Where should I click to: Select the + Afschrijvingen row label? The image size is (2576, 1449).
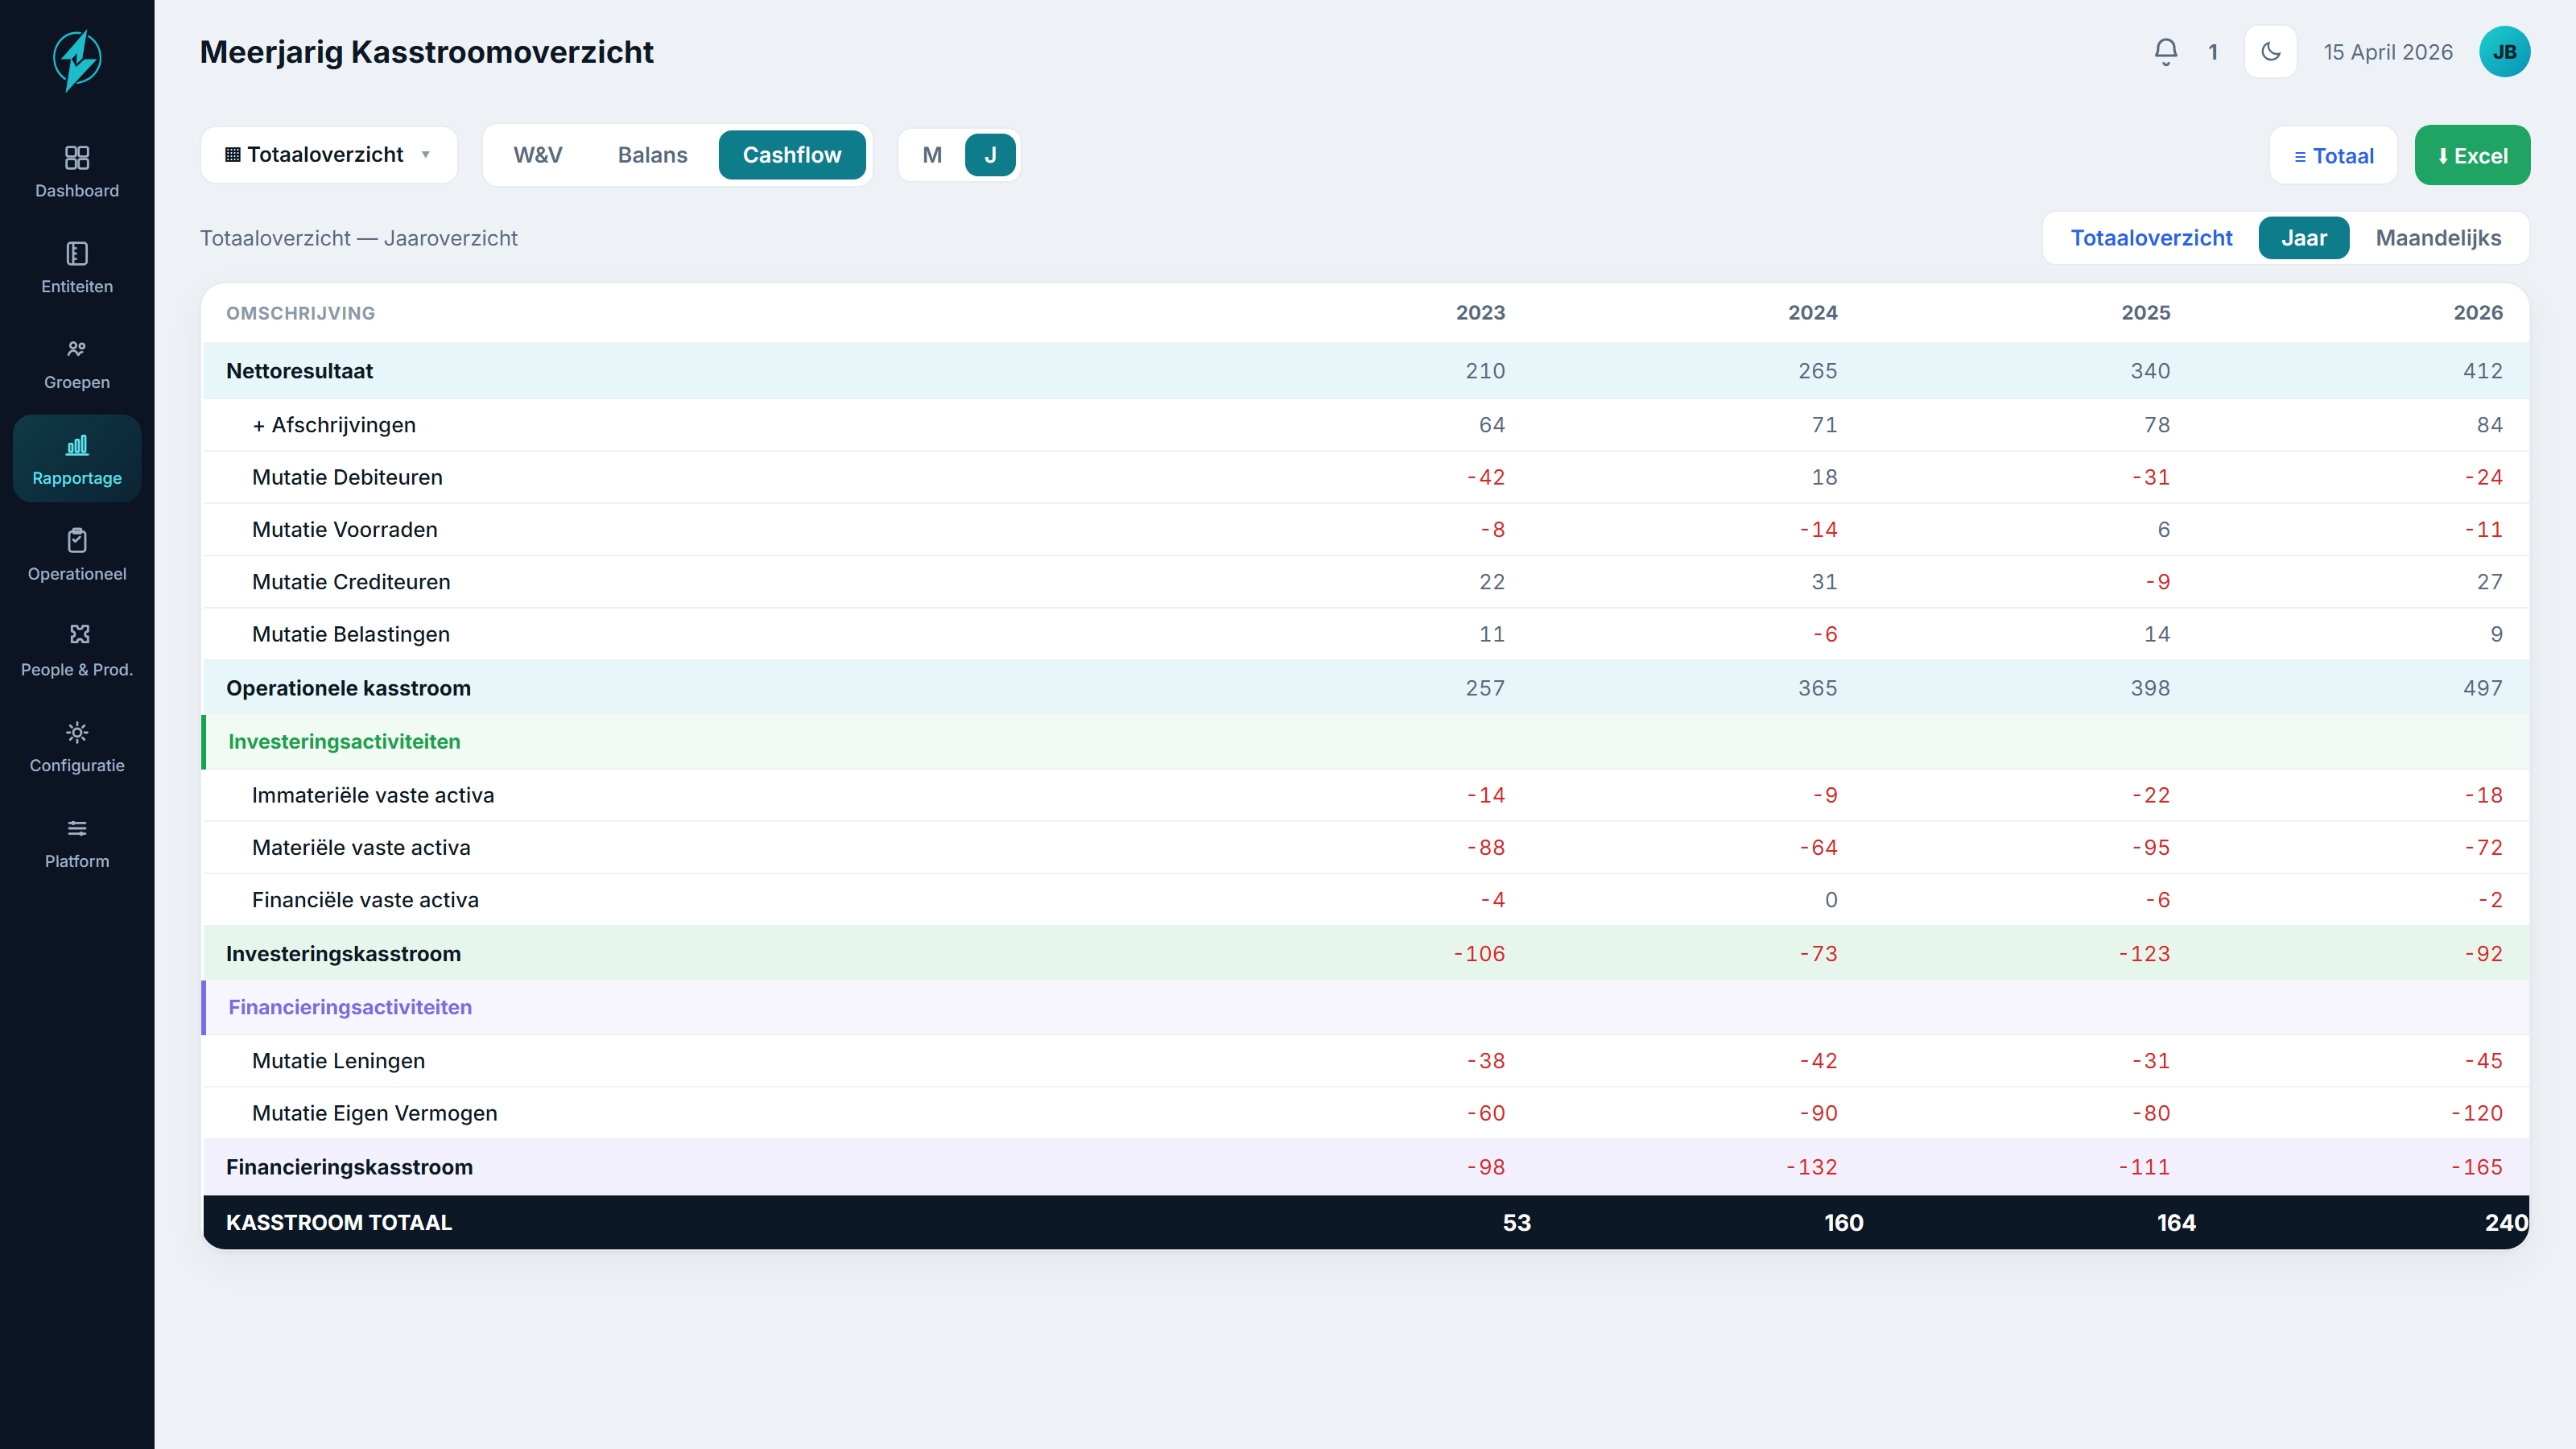coord(334,425)
